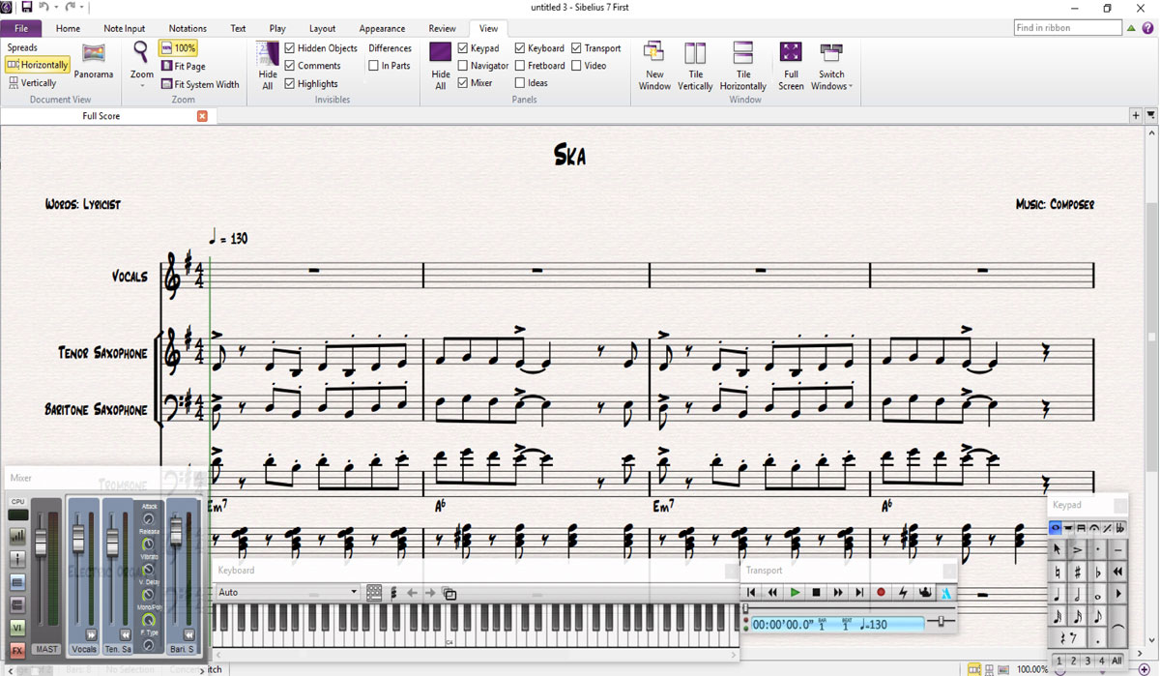The height and width of the screenshot is (676, 1160).
Task: Uncheck Keypad panel checkbox
Action: [462, 47]
